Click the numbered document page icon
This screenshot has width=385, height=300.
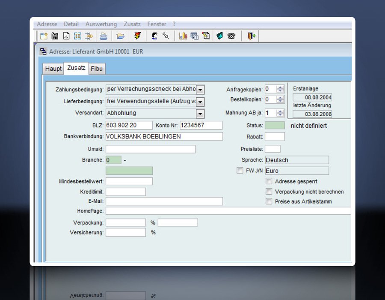click(66, 36)
